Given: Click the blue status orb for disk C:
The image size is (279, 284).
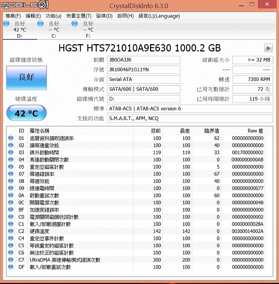Looking at the screenshot, I should coord(40,24).
